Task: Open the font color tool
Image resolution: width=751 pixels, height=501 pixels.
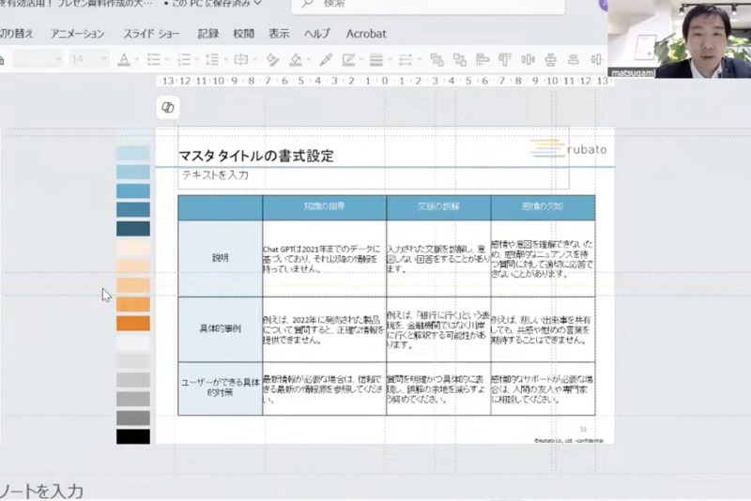Action: click(x=123, y=59)
